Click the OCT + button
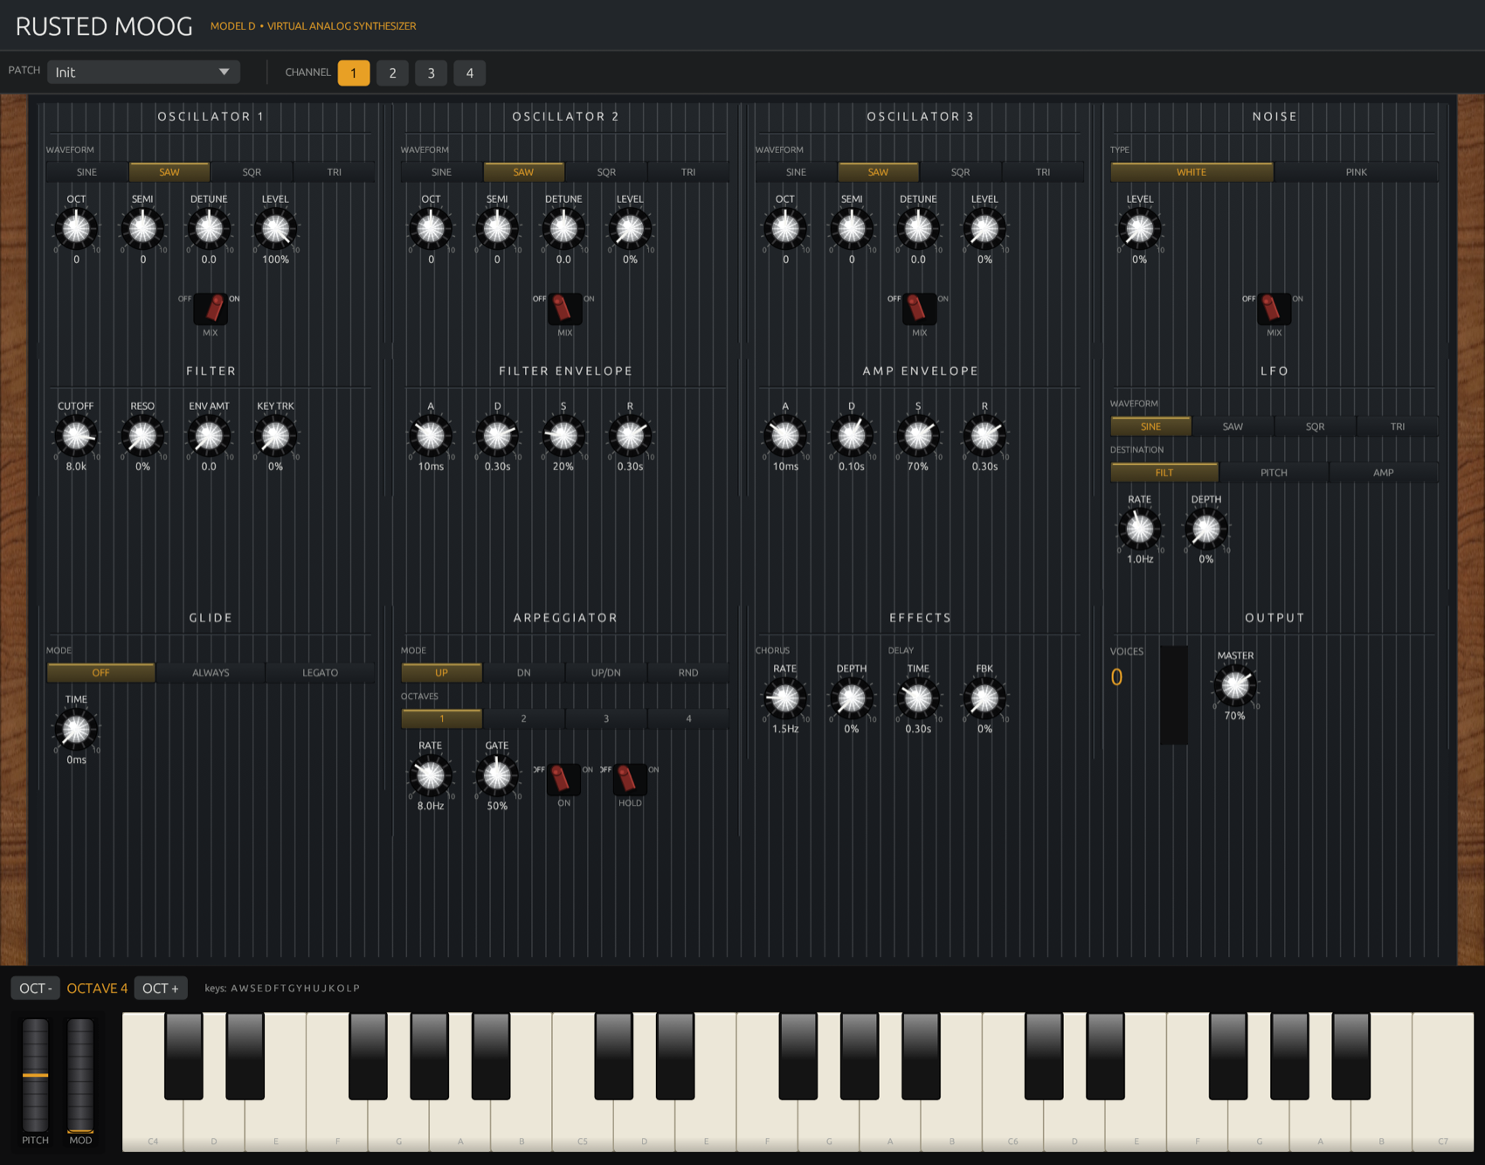 point(161,988)
